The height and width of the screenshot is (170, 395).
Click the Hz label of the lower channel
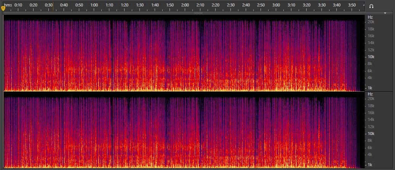click(x=370, y=94)
